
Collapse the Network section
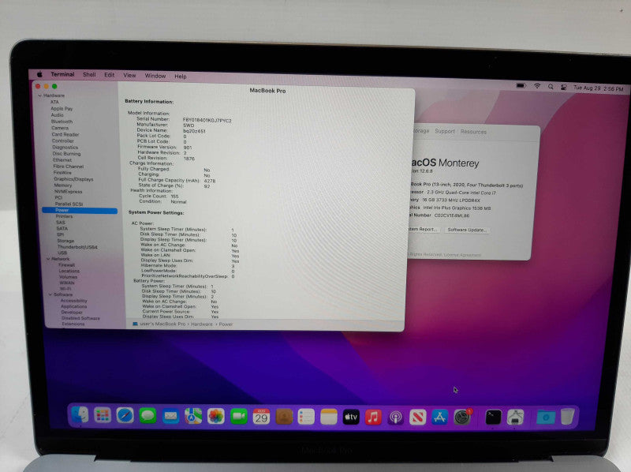(48, 259)
